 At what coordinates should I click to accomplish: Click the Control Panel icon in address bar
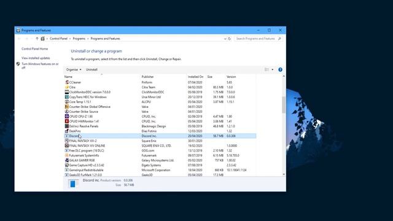coord(42,39)
